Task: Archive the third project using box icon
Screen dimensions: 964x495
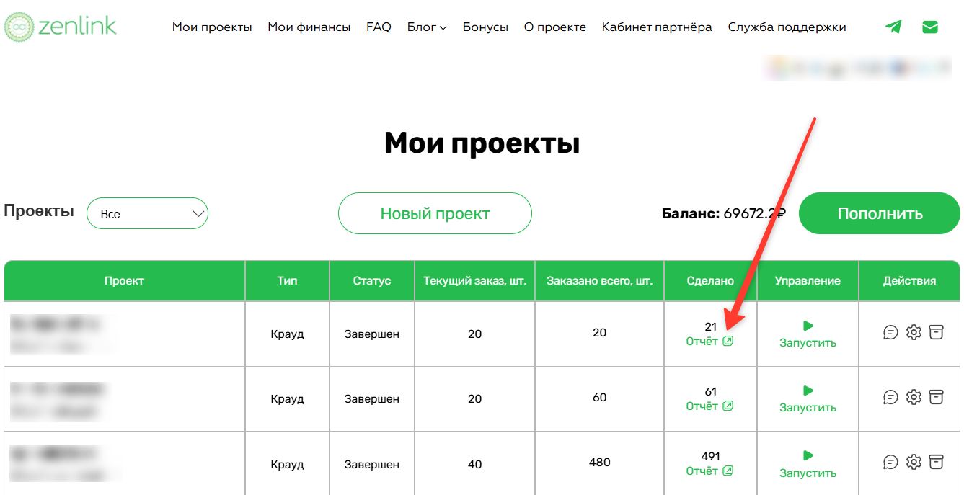Action: tap(936, 462)
